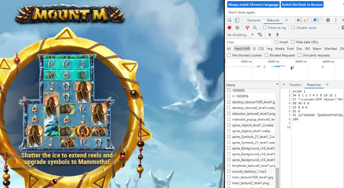Image resolution: width=344 pixels, height=188 pixels.
Task: Filter requests by CSS type
Action: click(x=261, y=48)
